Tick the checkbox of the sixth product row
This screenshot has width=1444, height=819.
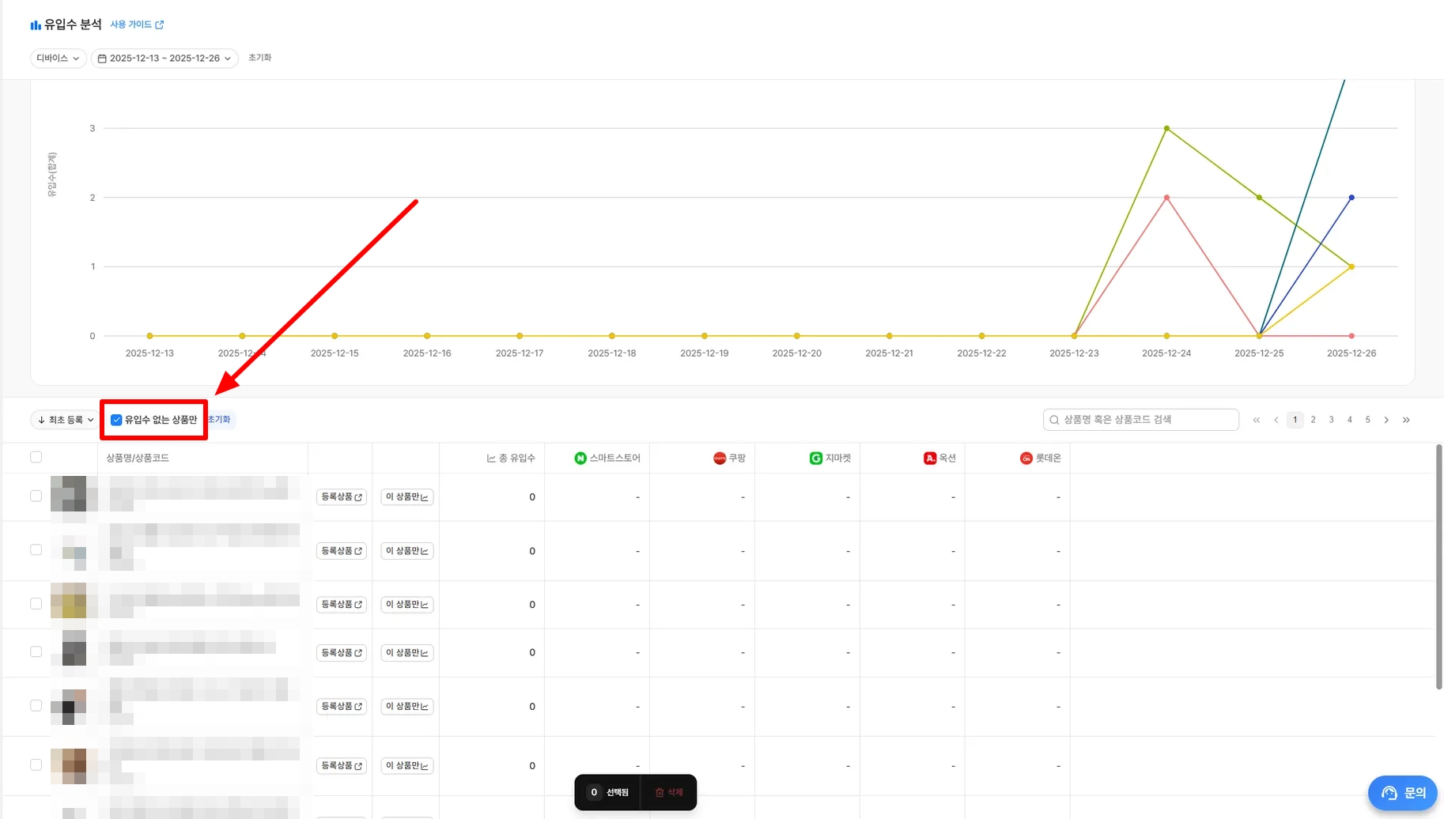point(36,764)
